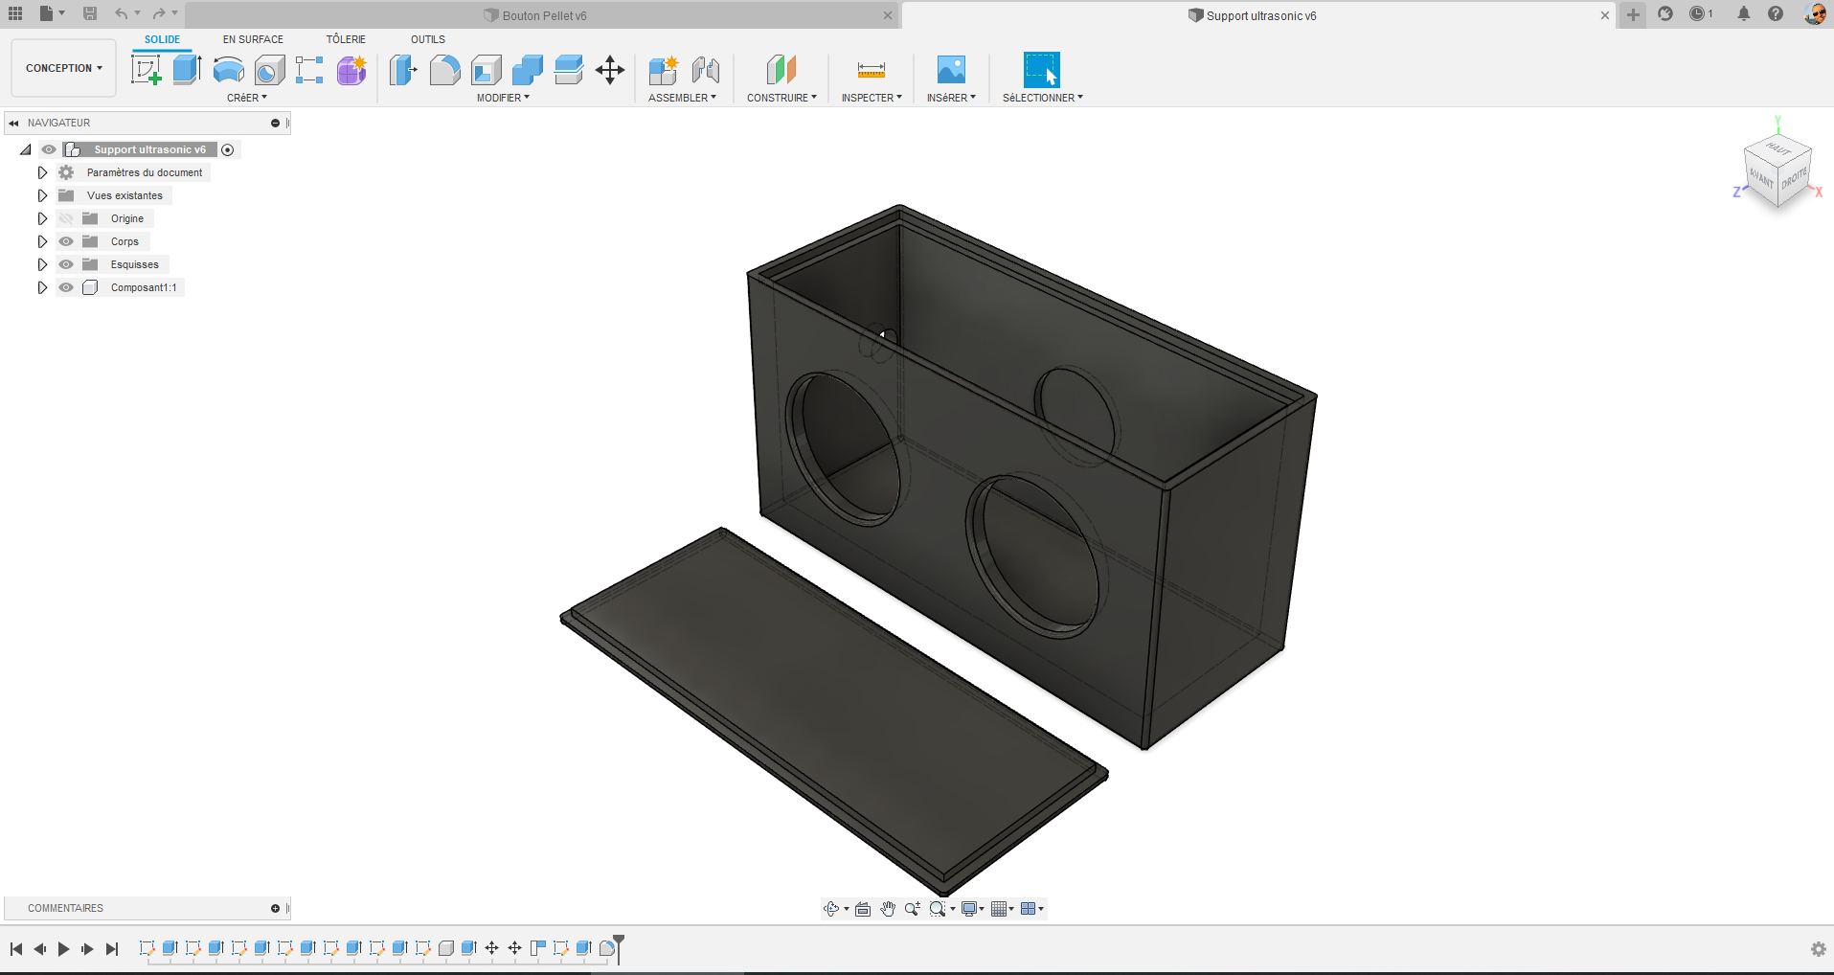1834x975 pixels.
Task: Click the Insert image icon
Action: coord(951,70)
